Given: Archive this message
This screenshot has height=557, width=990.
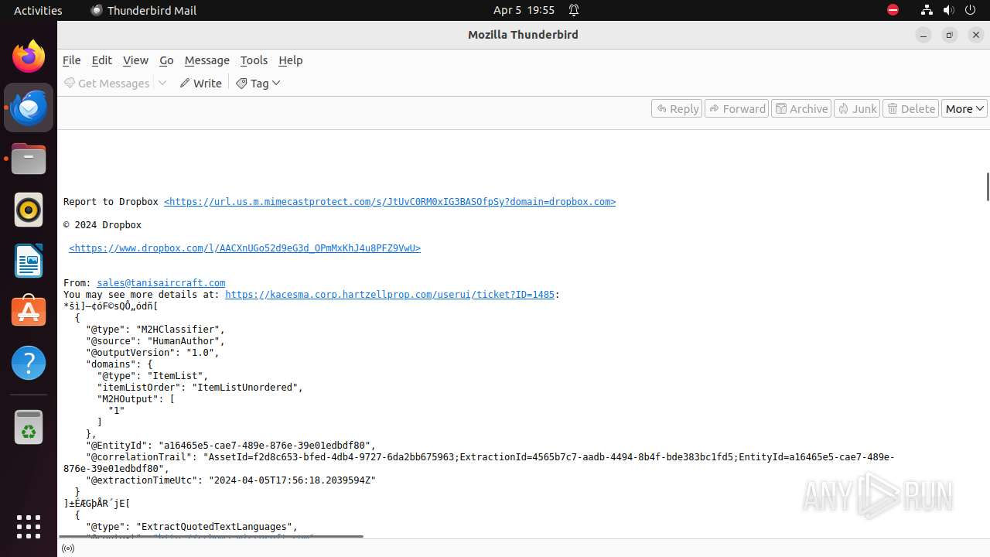Looking at the screenshot, I should point(801,108).
